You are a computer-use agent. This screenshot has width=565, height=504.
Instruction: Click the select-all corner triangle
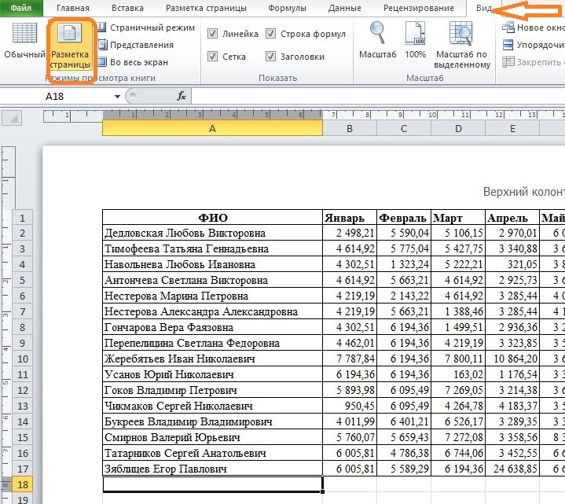pos(12,118)
